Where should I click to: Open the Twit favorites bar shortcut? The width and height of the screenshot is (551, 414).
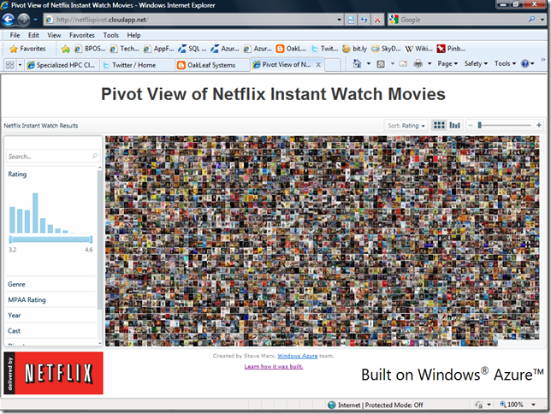coord(324,49)
